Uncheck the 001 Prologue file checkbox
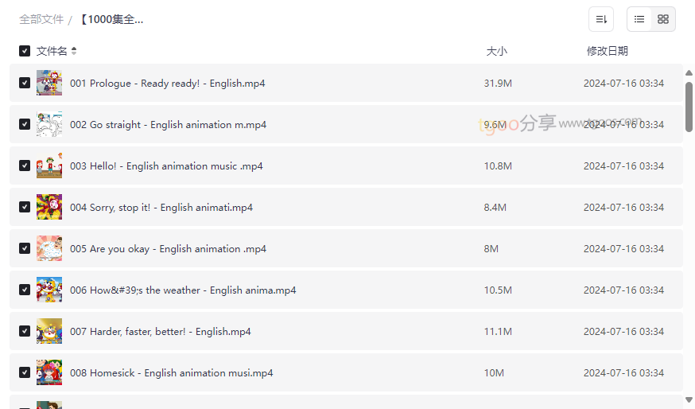This screenshot has height=409, width=695. click(25, 83)
